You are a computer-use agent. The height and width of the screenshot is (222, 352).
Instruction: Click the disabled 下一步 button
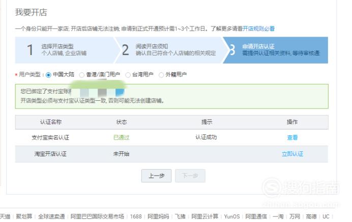(190, 176)
